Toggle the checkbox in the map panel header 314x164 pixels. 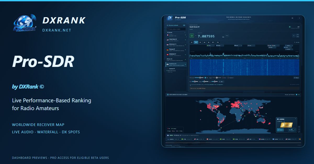(296, 94)
